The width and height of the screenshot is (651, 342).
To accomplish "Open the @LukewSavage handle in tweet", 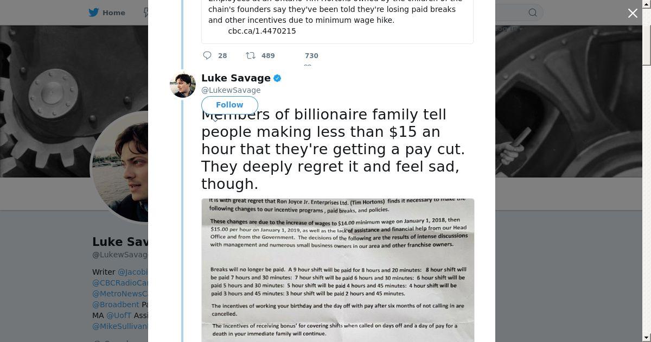I will pos(231,90).
